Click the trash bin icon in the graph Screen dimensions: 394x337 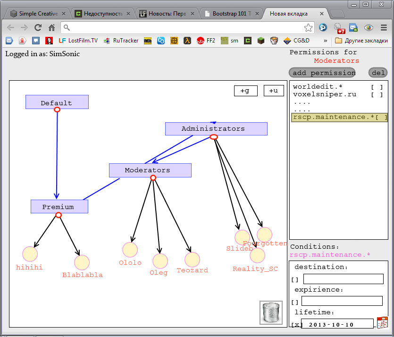(271, 312)
